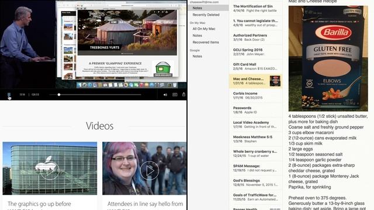The height and width of the screenshot is (210, 374).
Task: Open the Goals of TrafficWave note
Action: [256, 197]
